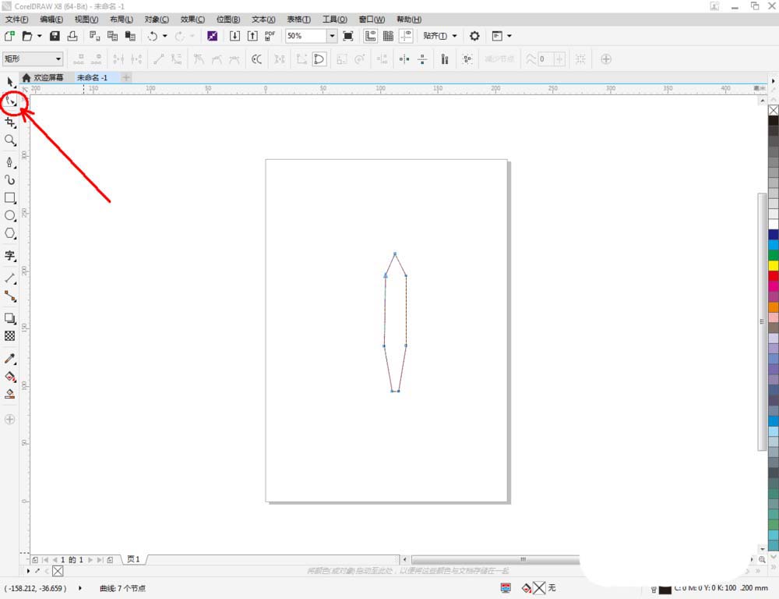The width and height of the screenshot is (779, 599).
Task: Select the Transparency checkerboard tool
Action: click(10, 336)
